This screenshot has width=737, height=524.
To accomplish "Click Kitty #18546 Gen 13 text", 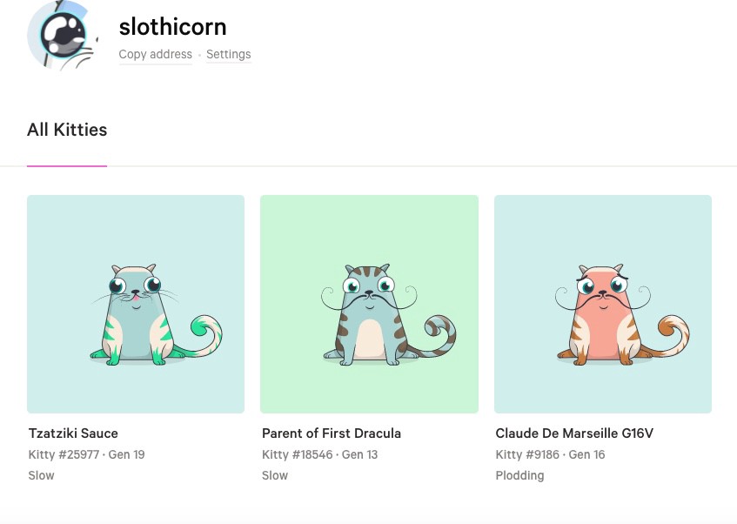I will point(319,454).
